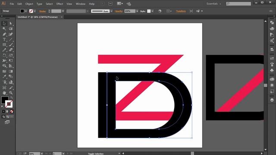The width and height of the screenshot is (276, 155).
Task: Select the Type tool
Action: point(4,40)
